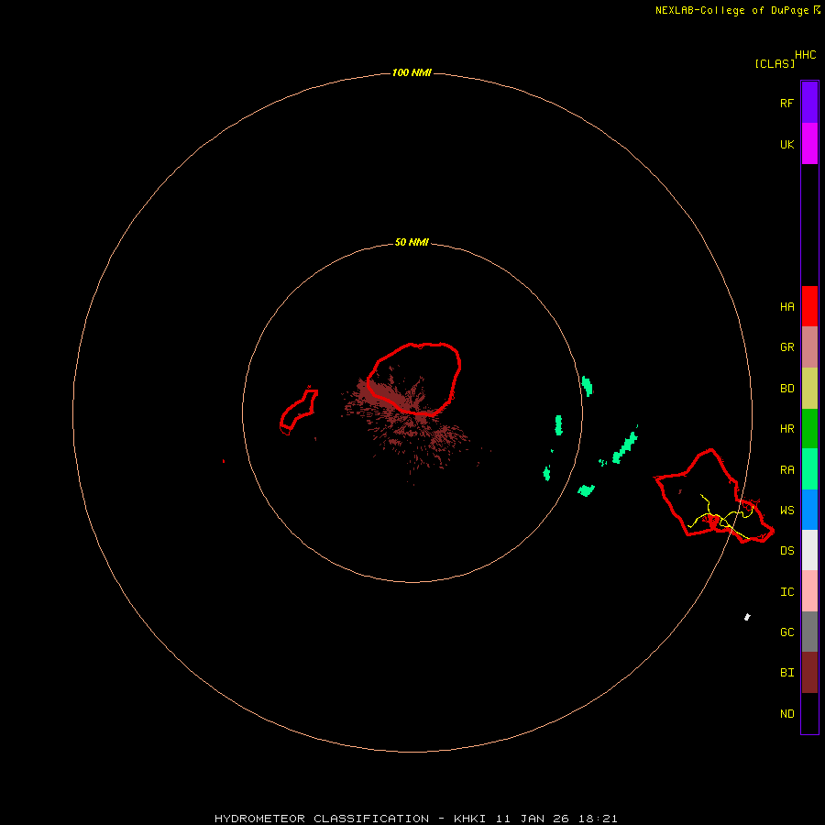The image size is (825, 825).
Task: Click the HA legend label
Action: [786, 307]
